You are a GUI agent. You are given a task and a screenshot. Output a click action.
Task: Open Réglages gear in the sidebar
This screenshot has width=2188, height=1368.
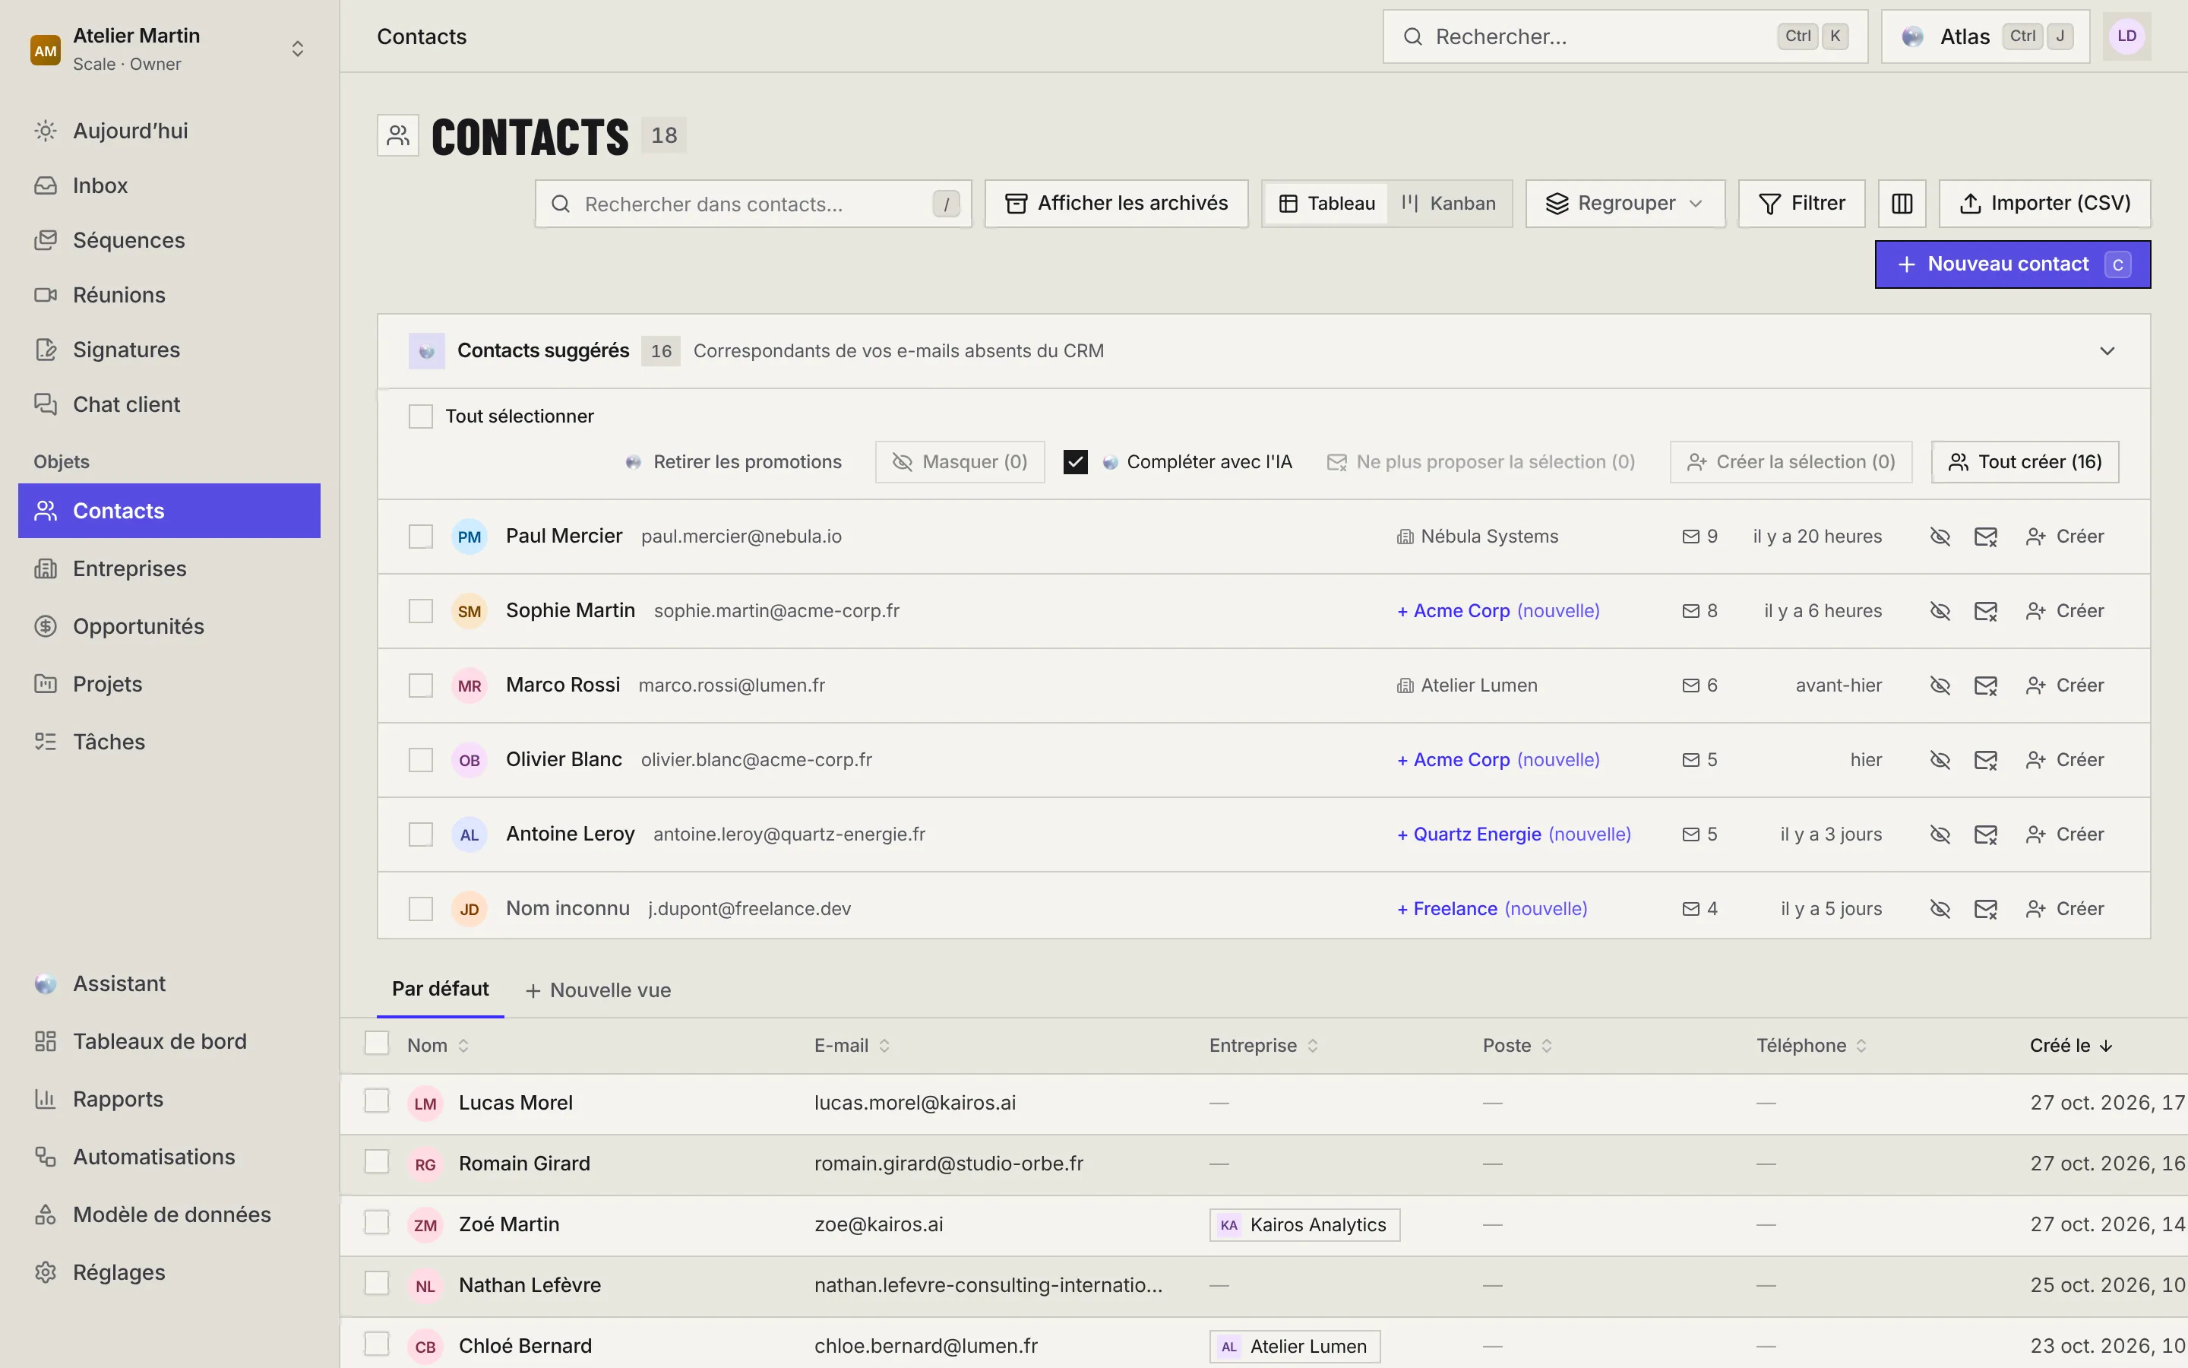169,1273
